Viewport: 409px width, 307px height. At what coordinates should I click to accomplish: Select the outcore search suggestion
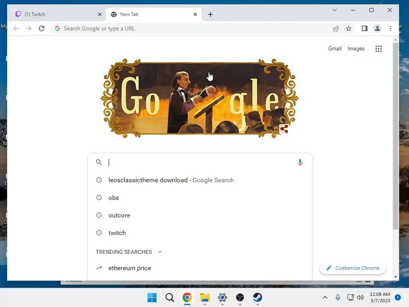point(200,215)
